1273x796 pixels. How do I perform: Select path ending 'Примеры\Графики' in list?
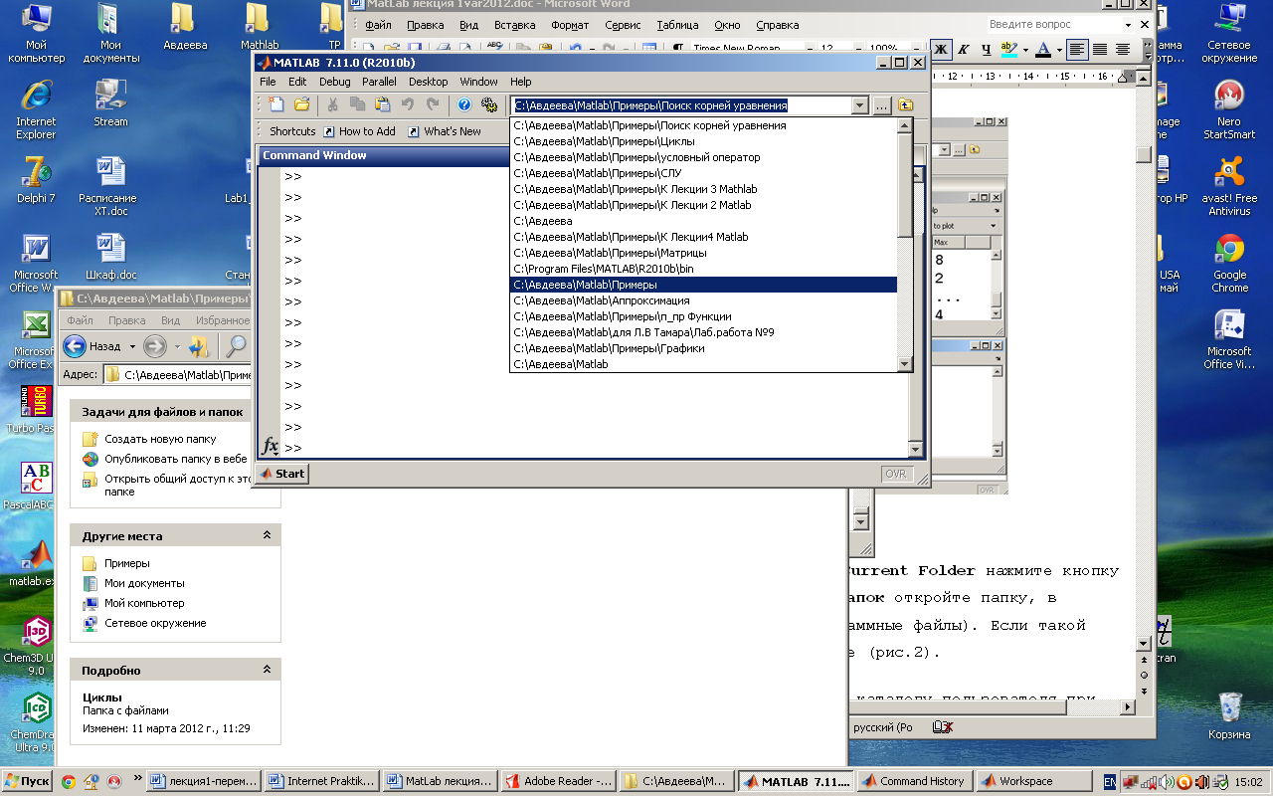tap(703, 348)
